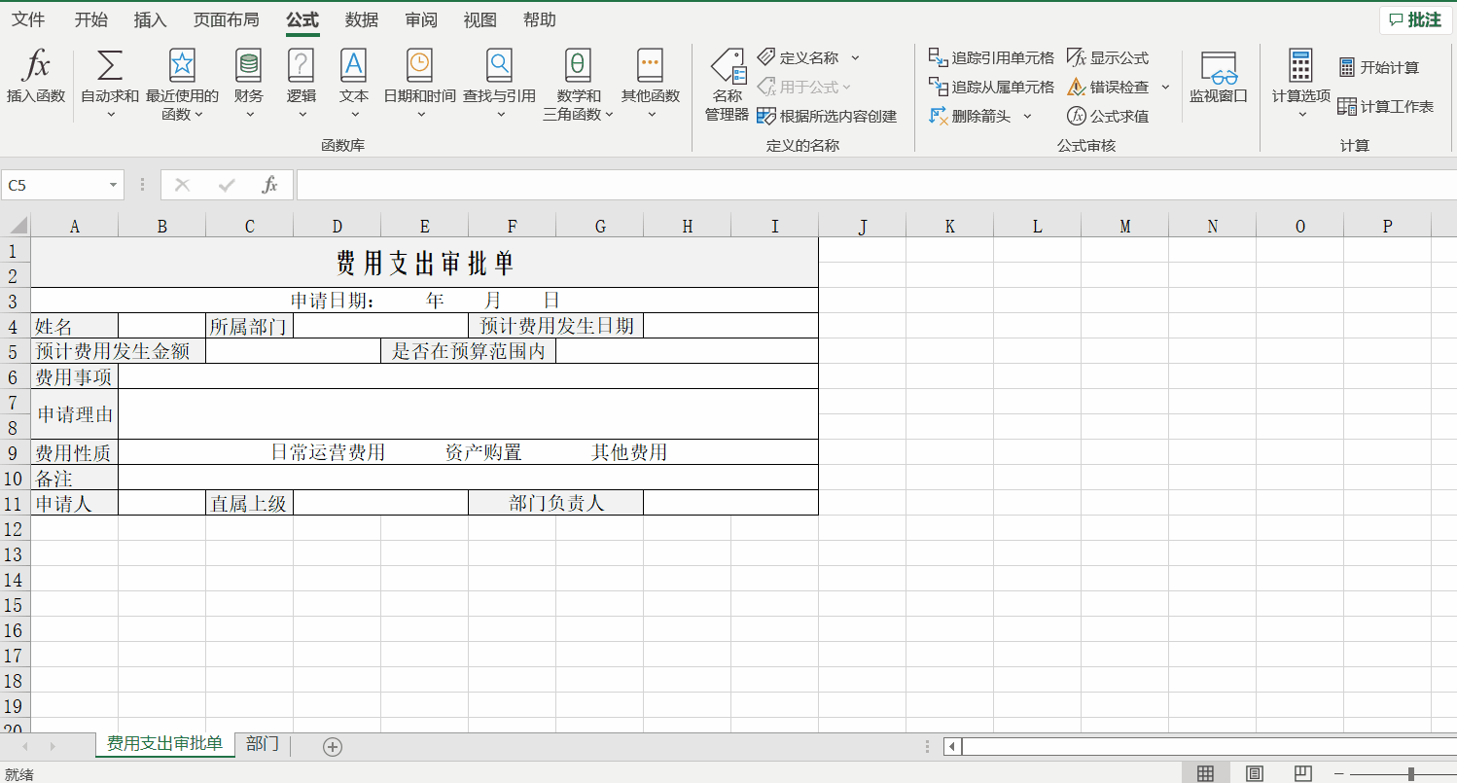Open the Name Box dropdown
Image resolution: width=1457 pixels, height=783 pixels.
click(114, 184)
